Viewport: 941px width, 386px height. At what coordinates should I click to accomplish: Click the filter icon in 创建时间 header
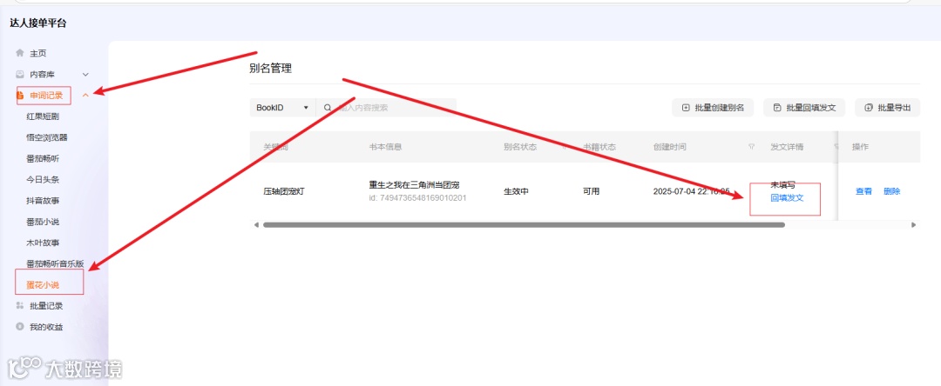751,147
